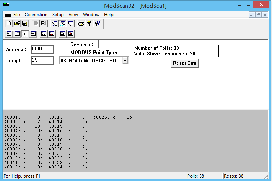
Task: Select binary display format icon (011)
Action: 9,34
